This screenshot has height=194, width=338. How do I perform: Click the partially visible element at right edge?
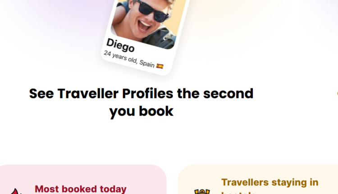[337, 94]
